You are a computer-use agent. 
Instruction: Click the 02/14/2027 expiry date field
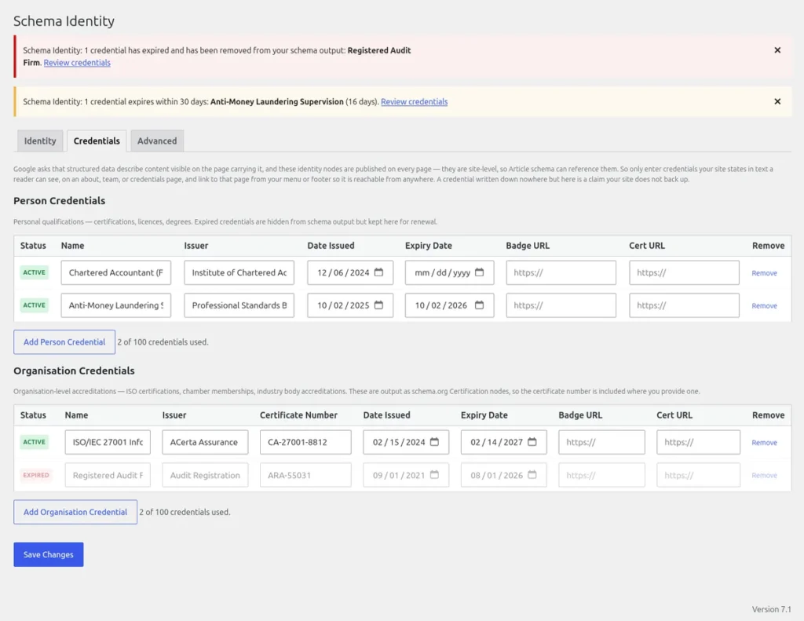pyautogui.click(x=503, y=442)
